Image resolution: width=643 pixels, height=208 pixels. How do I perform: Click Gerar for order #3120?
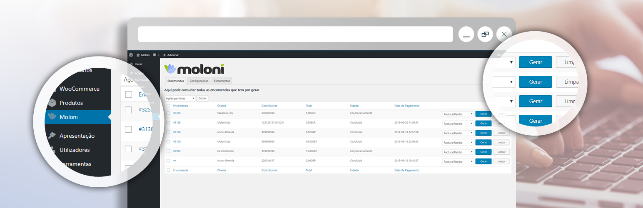point(483,142)
